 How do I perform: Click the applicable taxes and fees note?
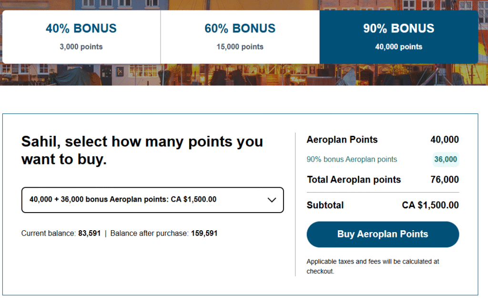tap(373, 266)
